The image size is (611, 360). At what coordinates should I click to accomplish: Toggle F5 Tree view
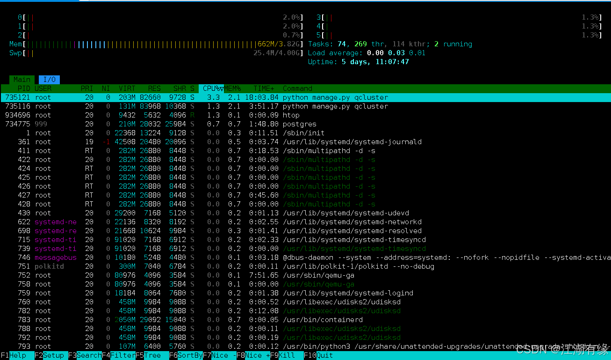click(152, 355)
